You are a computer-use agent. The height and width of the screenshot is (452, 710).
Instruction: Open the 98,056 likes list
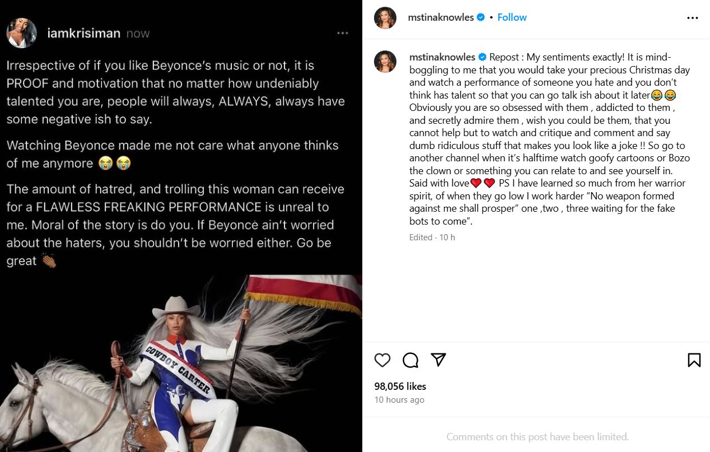pos(399,386)
